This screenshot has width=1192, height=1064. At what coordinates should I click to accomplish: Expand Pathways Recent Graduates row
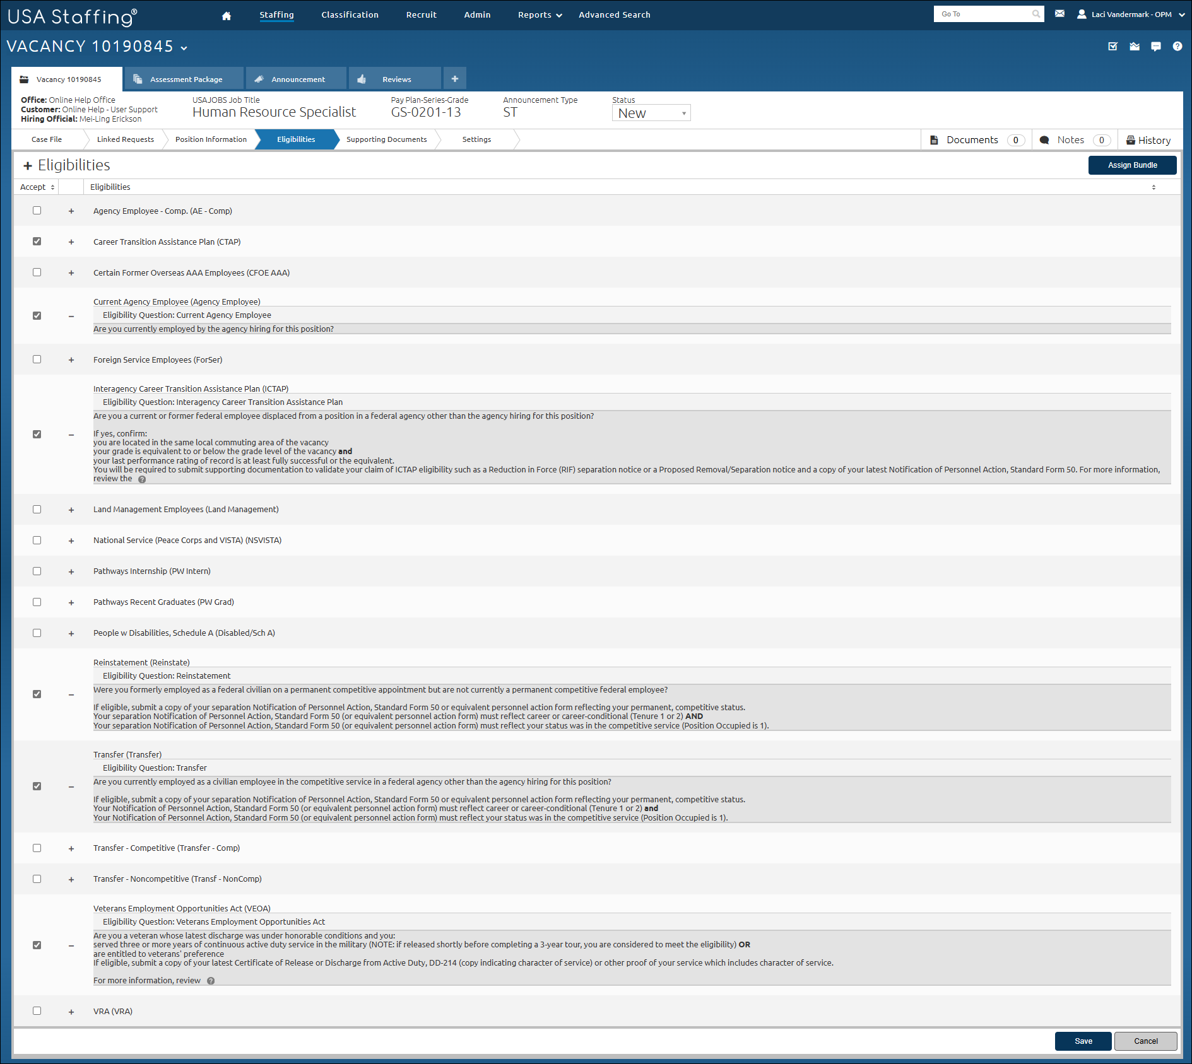71,603
